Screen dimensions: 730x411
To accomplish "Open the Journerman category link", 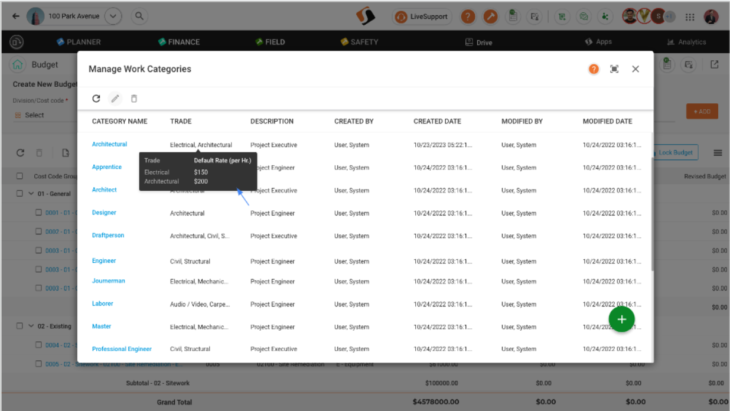I will tap(109, 281).
